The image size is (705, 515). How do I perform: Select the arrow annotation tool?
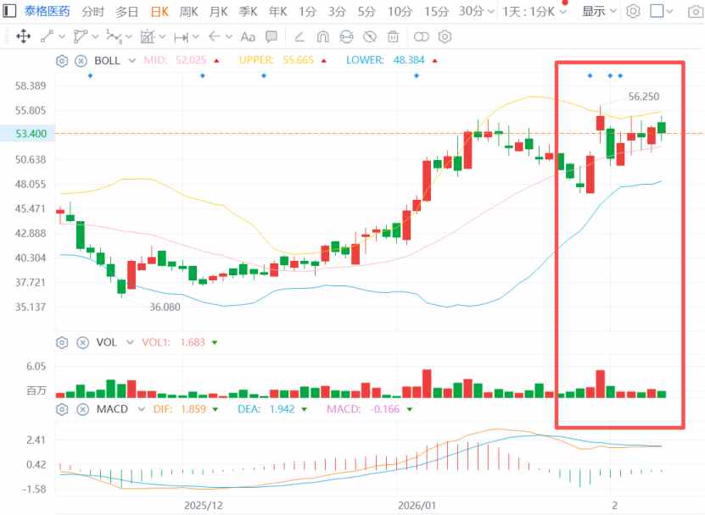(x=215, y=36)
